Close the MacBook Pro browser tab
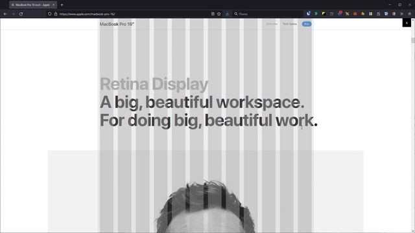 tap(53, 5)
